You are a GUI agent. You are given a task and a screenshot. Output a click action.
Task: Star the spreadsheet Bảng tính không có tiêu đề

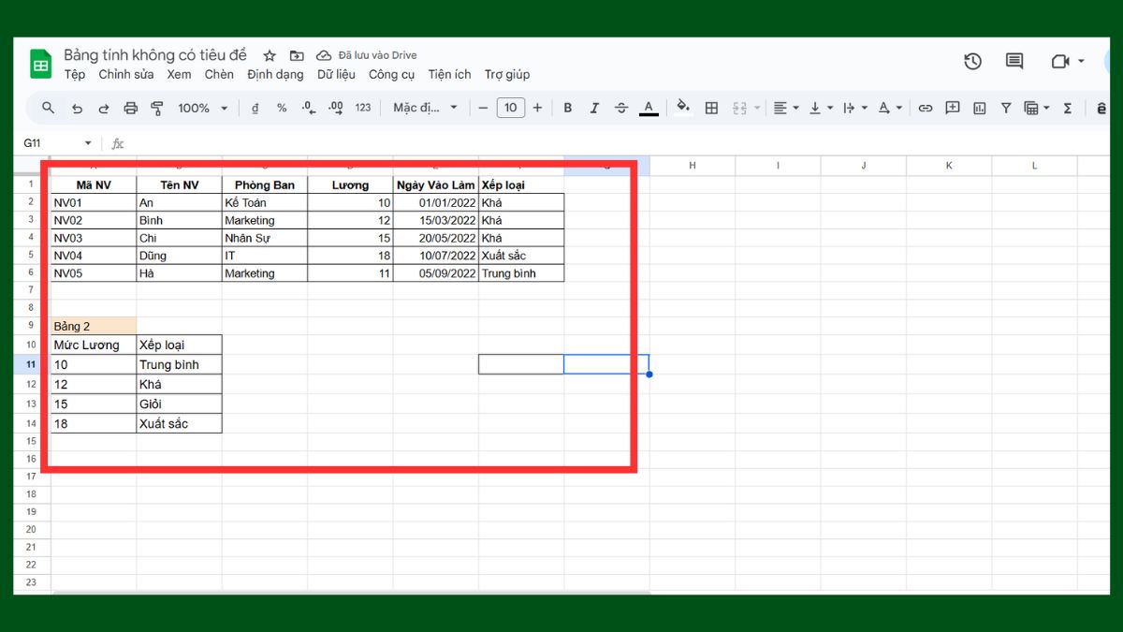pyautogui.click(x=269, y=54)
